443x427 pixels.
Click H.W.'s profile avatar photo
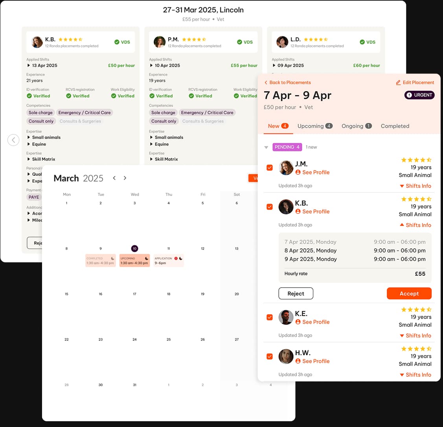(x=286, y=356)
